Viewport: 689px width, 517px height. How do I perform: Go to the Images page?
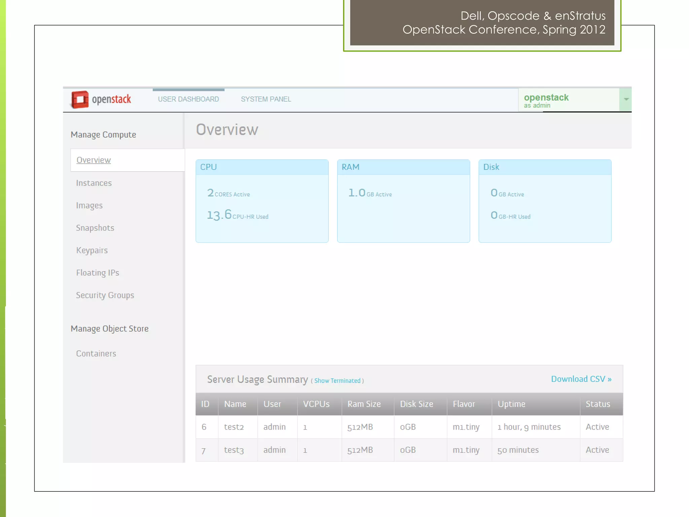click(89, 206)
